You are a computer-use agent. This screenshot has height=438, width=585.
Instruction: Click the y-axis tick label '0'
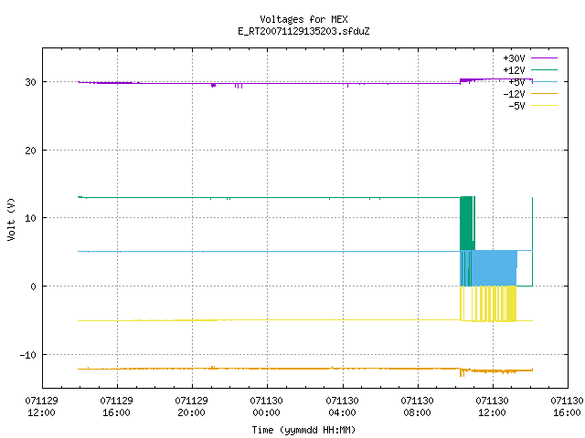(33, 287)
